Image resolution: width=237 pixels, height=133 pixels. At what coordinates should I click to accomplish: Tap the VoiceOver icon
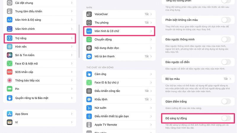tap(89, 14)
